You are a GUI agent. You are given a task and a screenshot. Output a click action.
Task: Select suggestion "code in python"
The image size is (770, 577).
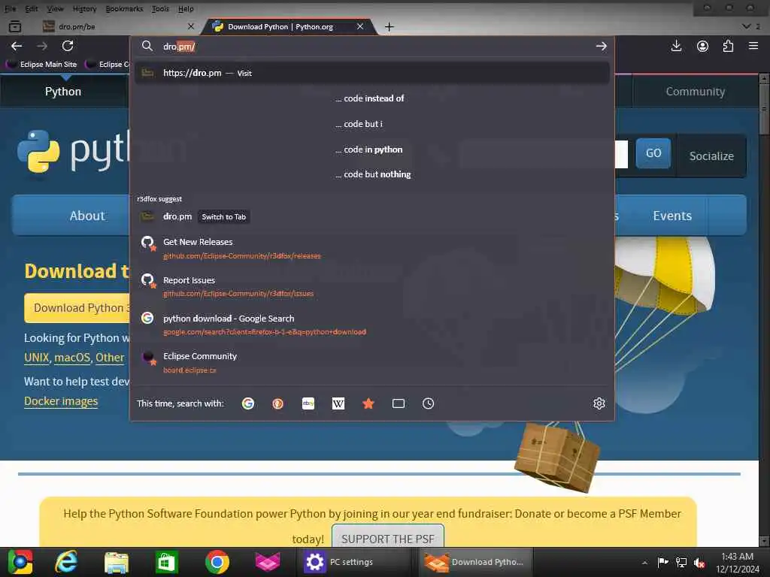pyautogui.click(x=372, y=150)
